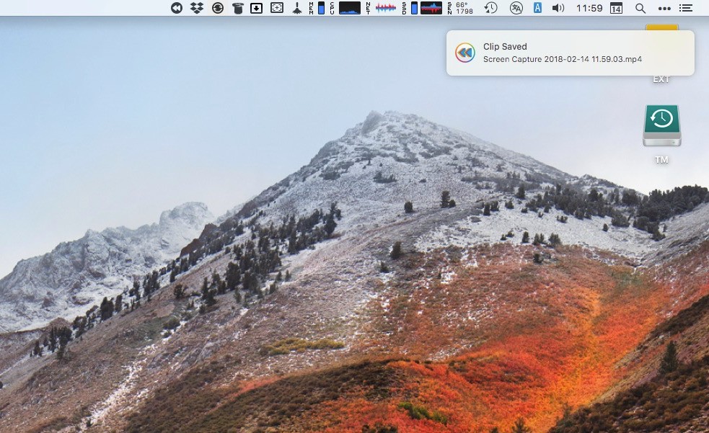Open the SSD disk usage monitor
The width and height of the screenshot is (709, 433).
point(421,8)
